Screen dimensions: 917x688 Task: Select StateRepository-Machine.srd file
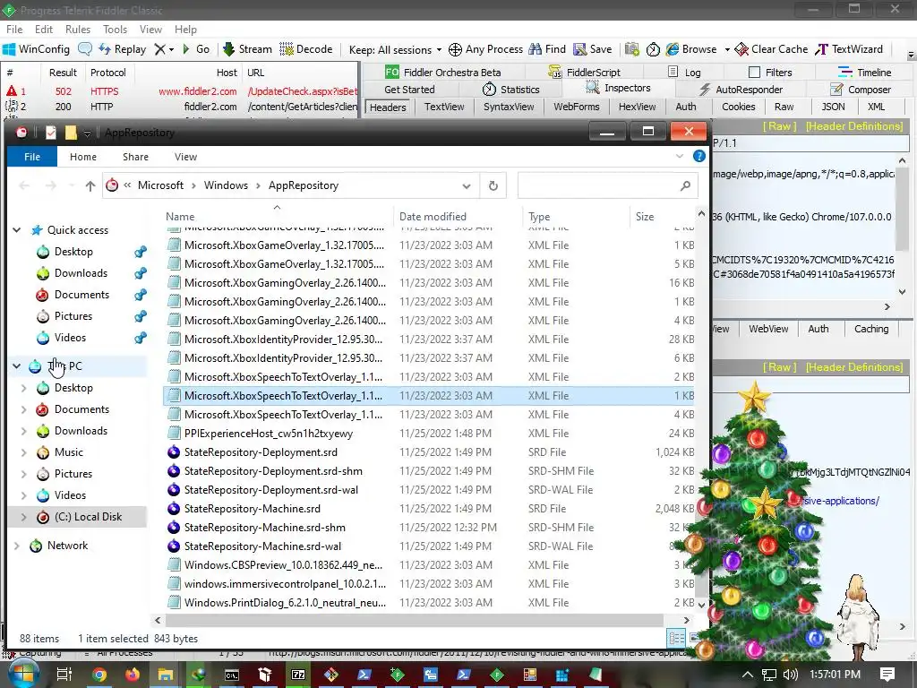point(252,509)
